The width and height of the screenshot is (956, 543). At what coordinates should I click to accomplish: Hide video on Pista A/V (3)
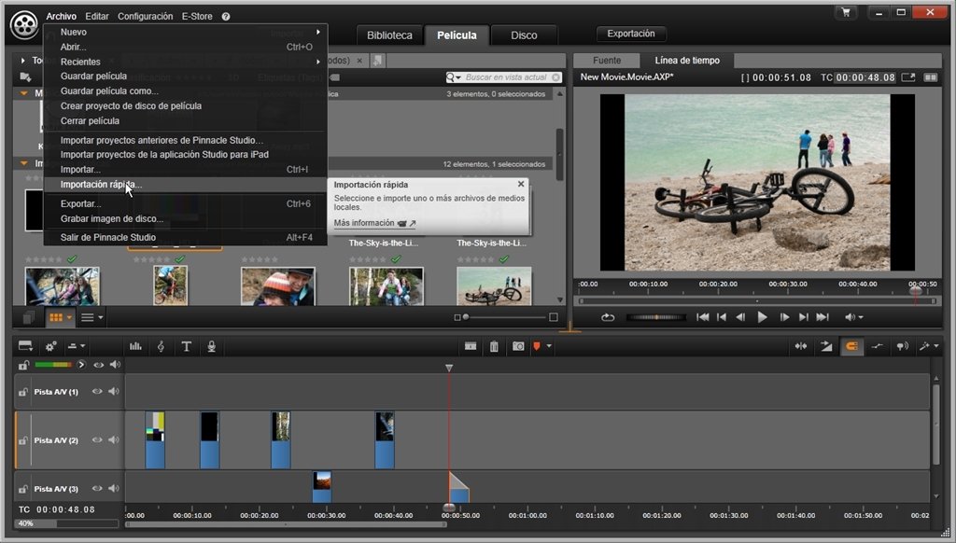(97, 488)
